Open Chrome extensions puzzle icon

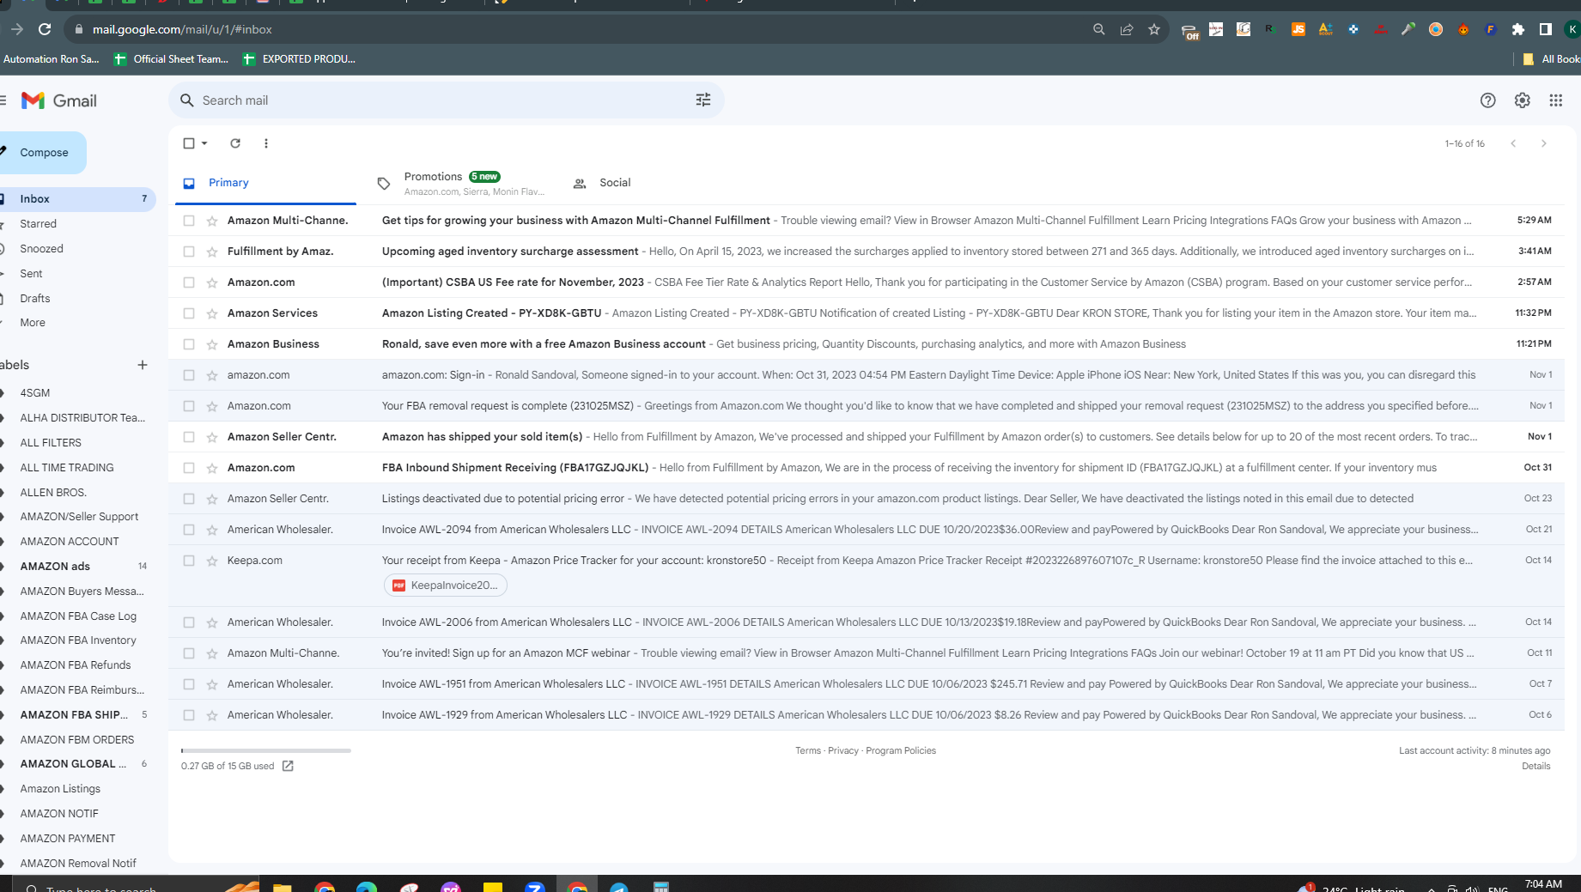[1518, 29]
